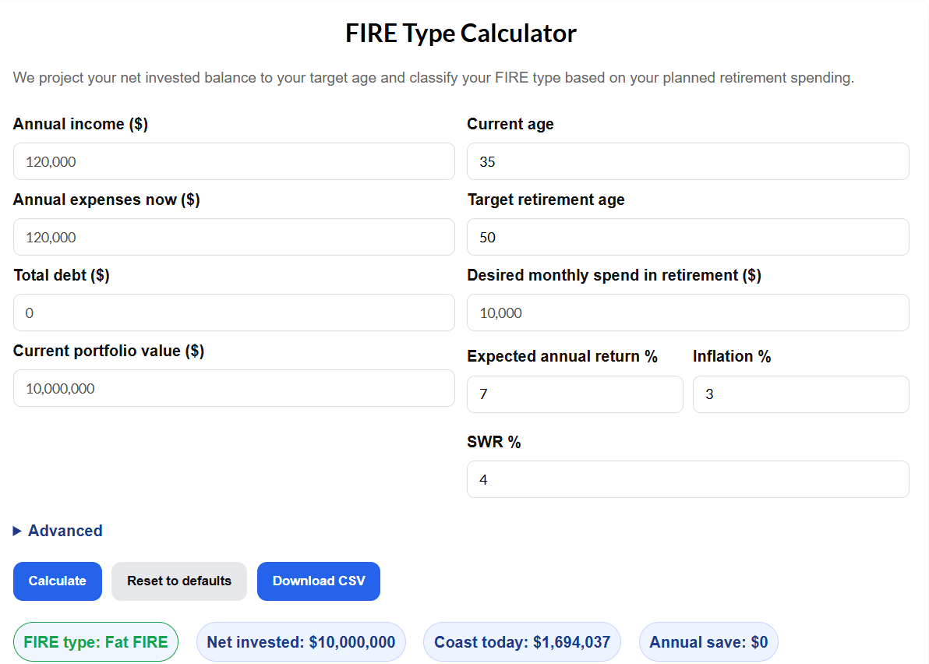929x664 pixels.
Task: Click the Desired monthly spend field
Action: pyautogui.click(x=687, y=313)
